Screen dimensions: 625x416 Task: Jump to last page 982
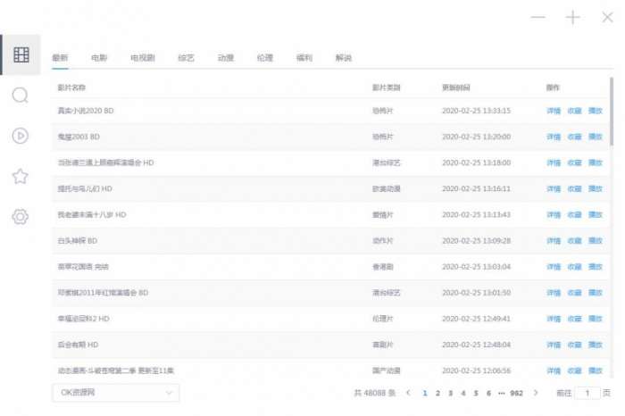(516, 394)
